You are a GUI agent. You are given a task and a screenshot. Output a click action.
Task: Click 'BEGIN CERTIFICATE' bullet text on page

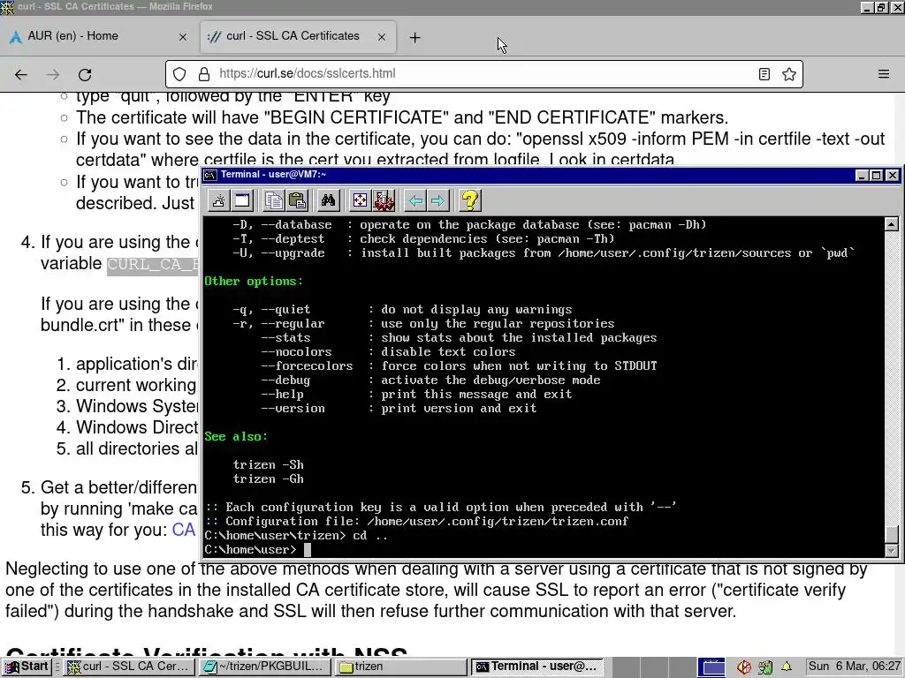point(402,117)
